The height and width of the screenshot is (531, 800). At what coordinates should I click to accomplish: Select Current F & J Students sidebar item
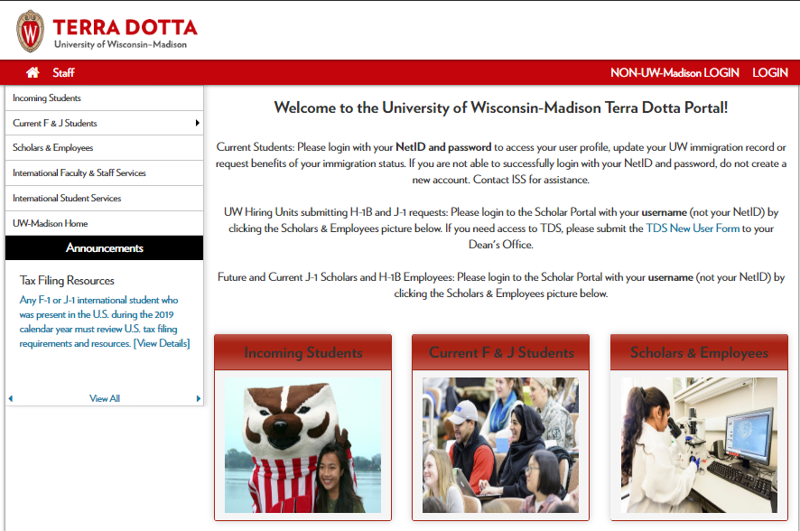(x=104, y=123)
